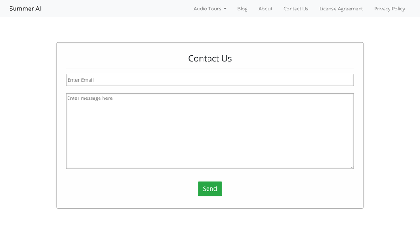The height and width of the screenshot is (236, 420).
Task: Click the 'Enter message here' placeholder text
Action: coord(90,98)
